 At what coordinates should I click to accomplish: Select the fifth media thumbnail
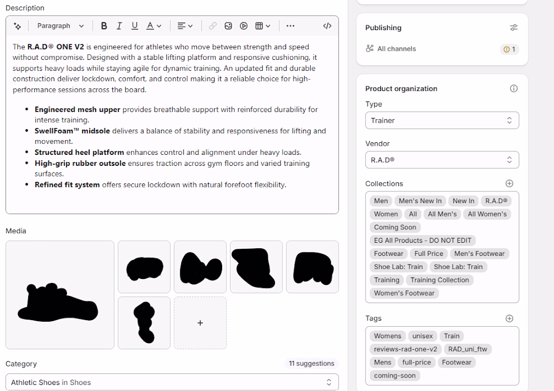pos(312,267)
